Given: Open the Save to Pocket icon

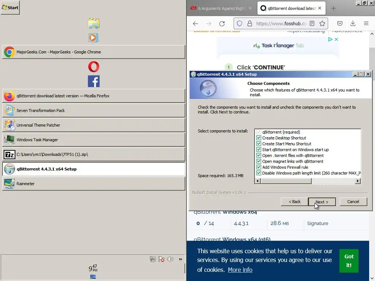Looking at the screenshot, I should 339,23.
